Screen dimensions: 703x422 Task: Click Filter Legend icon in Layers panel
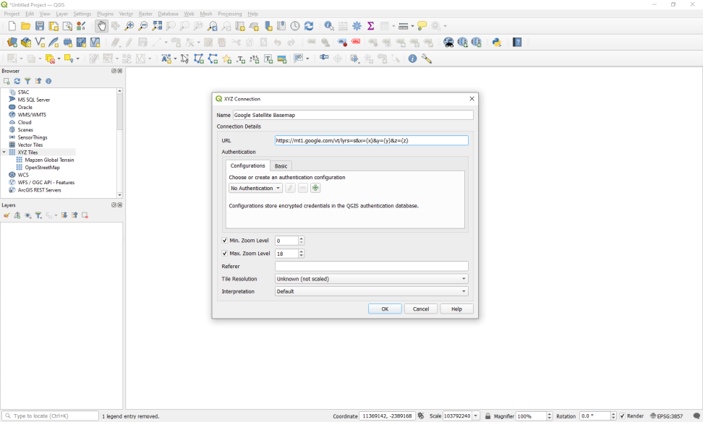click(38, 215)
